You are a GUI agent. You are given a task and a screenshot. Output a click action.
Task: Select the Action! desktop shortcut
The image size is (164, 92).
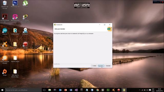coord(25,45)
